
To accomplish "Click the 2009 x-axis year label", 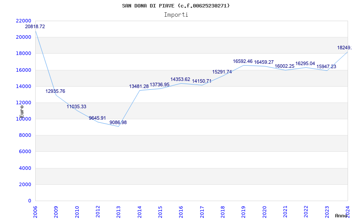I will pyautogui.click(x=56, y=212).
